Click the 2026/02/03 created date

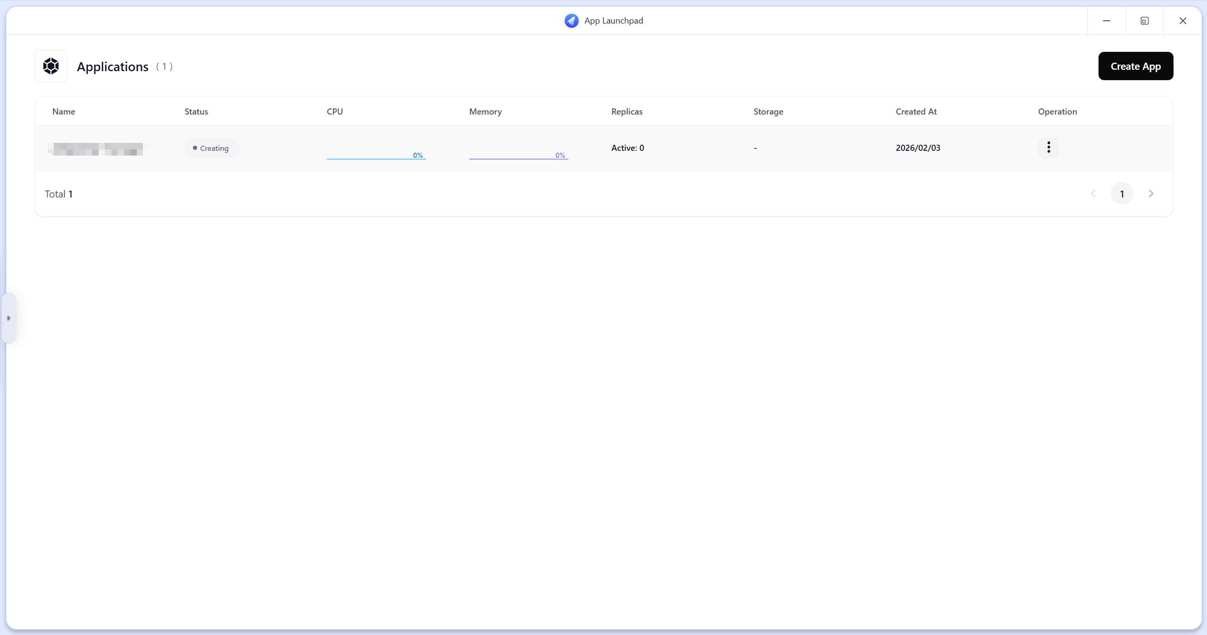pyautogui.click(x=917, y=148)
